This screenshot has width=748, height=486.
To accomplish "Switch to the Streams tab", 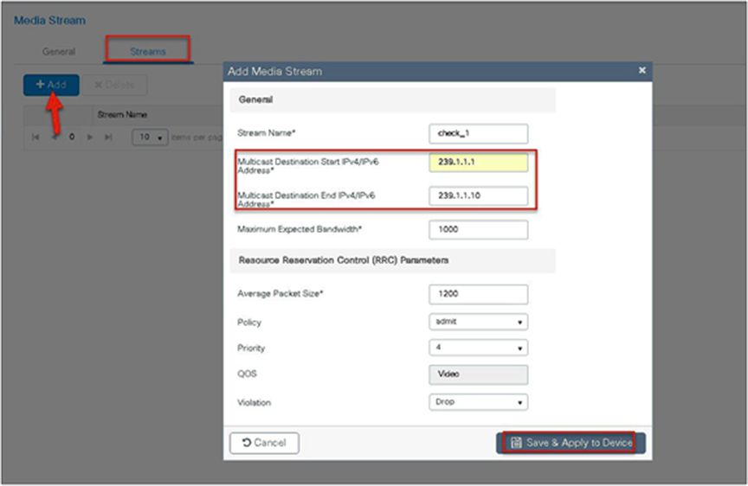I will (148, 52).
